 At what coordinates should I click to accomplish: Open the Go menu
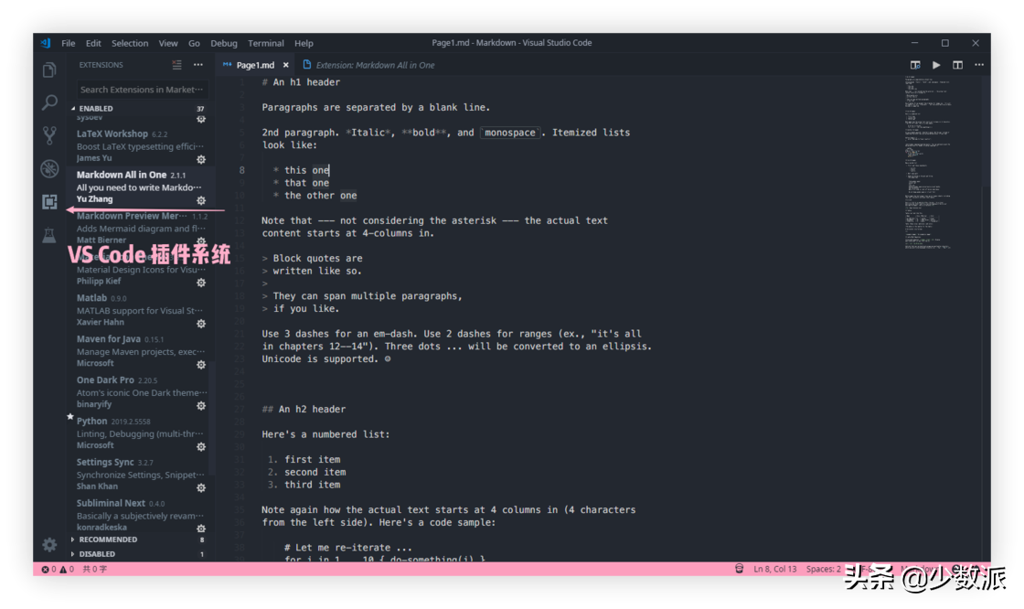click(x=194, y=43)
